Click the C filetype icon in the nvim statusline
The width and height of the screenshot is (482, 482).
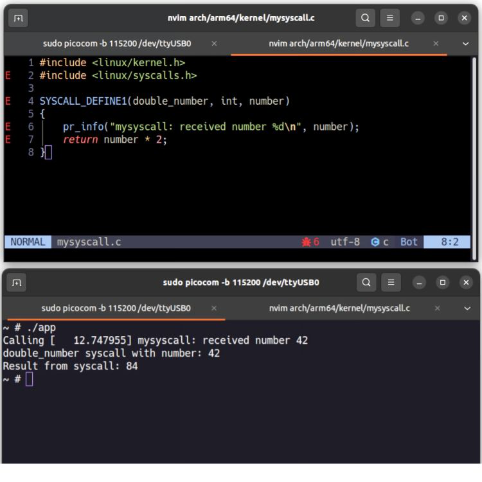coord(375,242)
